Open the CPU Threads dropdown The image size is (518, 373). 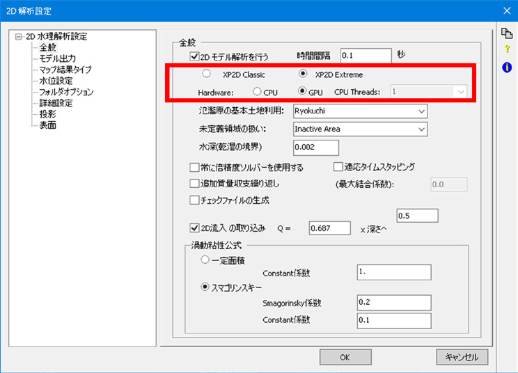429,92
